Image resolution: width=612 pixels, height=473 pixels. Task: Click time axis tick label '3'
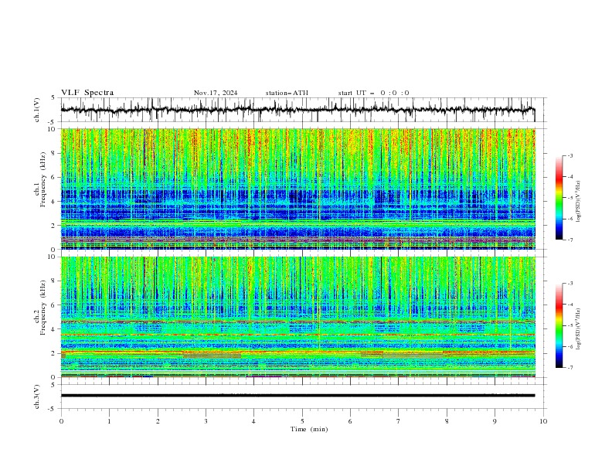pos(206,421)
